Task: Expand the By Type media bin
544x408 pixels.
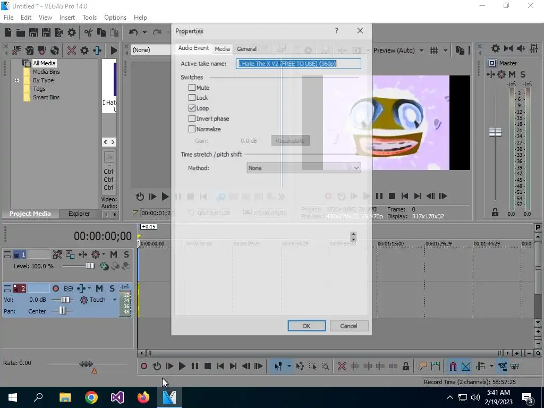Action: click(16, 80)
